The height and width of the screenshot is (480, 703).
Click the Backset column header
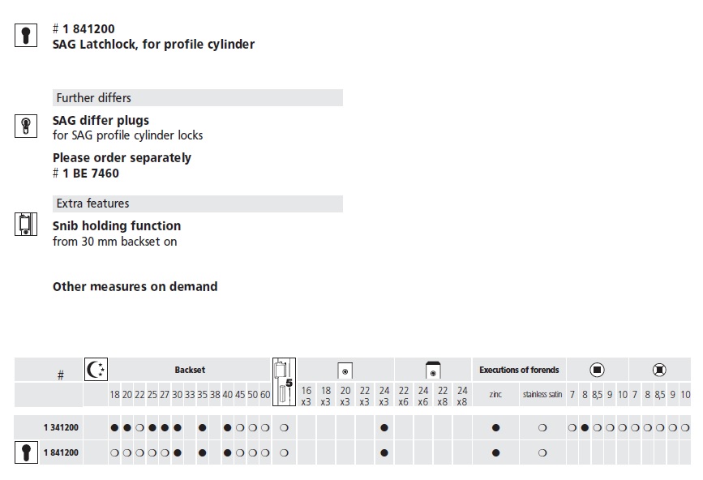pos(190,370)
